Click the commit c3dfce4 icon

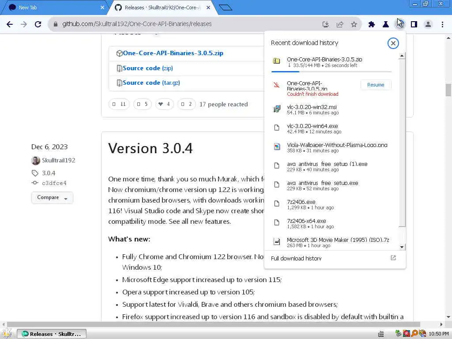coord(35,183)
